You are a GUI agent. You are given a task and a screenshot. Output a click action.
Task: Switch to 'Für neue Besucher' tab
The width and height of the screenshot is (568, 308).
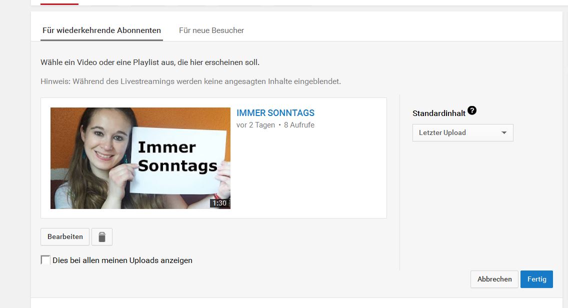(211, 30)
